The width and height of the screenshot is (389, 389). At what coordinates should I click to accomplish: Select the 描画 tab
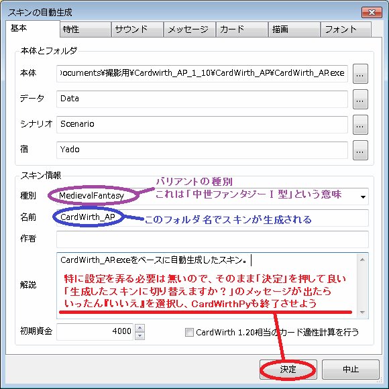tap(294, 30)
